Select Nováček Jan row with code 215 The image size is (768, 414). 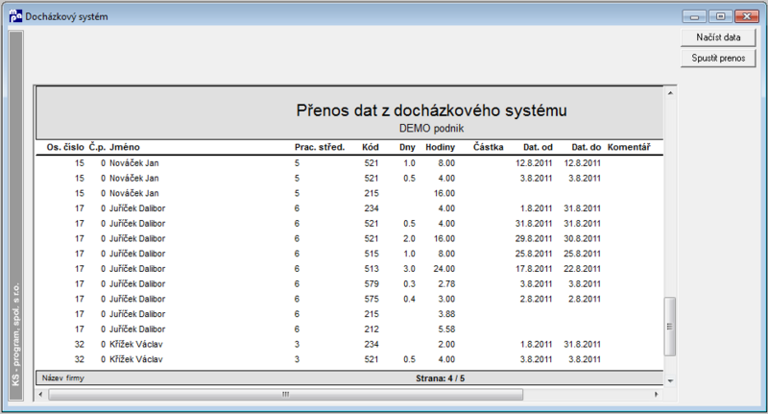click(x=349, y=193)
